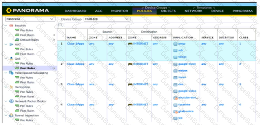
Task: Click Network Packet Broker globe icon
Action: [x=11, y=101]
